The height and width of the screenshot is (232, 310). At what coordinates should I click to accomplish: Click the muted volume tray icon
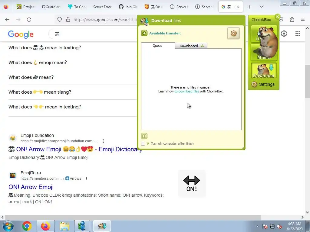click(279, 226)
